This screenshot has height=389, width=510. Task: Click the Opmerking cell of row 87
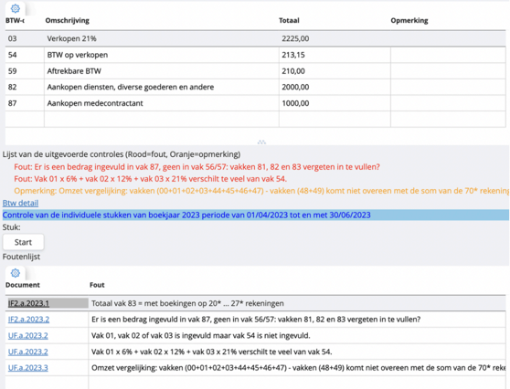[448, 103]
